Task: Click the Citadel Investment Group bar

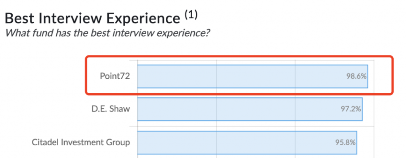Action: [247, 143]
